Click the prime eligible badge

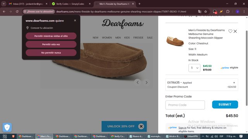click(229, 68)
